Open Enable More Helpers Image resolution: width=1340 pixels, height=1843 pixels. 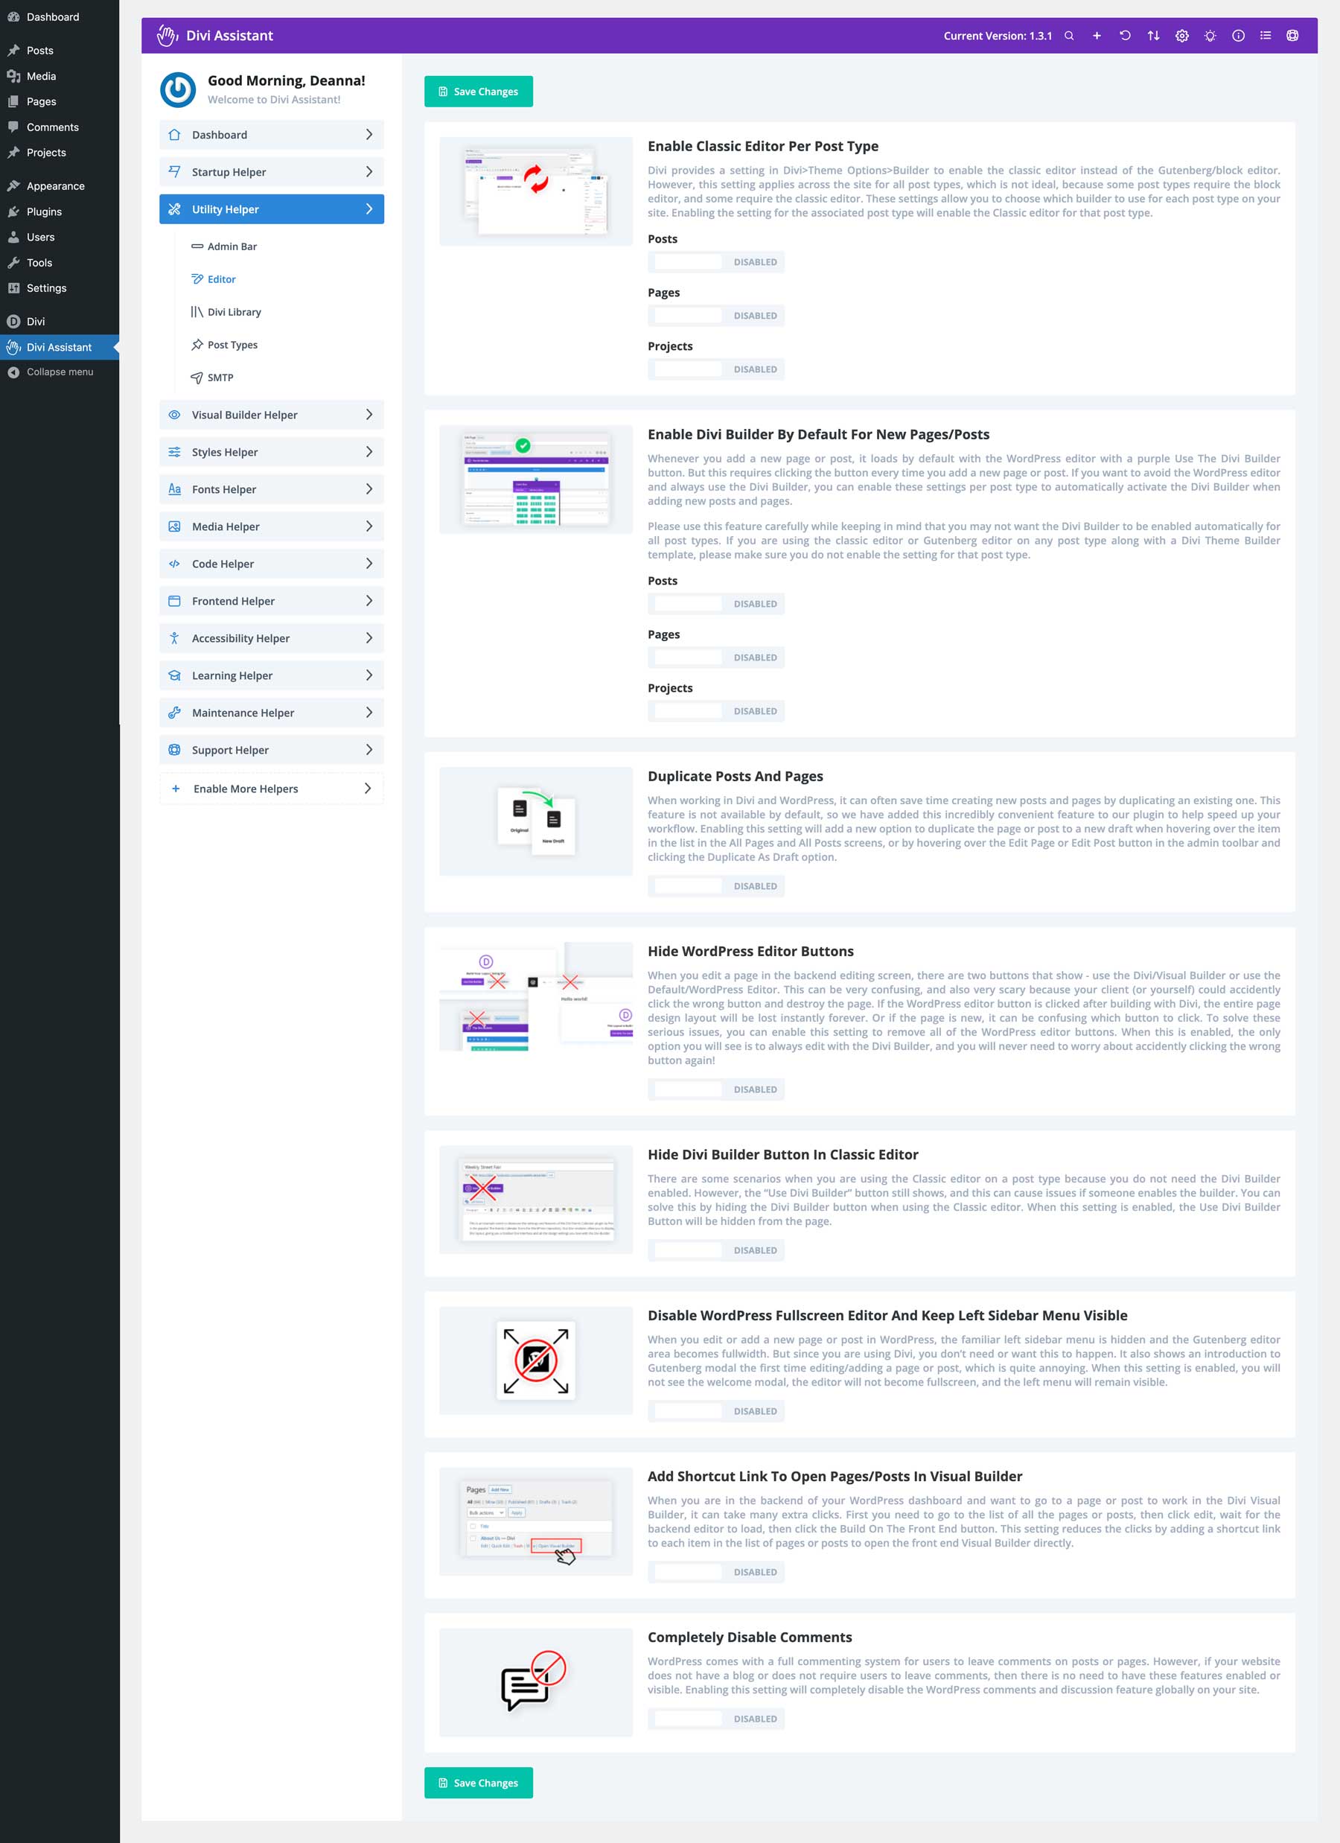270,789
